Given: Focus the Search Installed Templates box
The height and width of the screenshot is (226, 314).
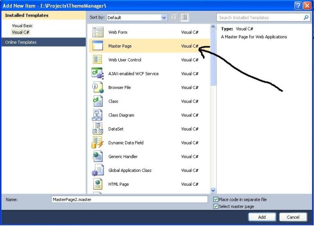Looking at the screenshot, I should [x=263, y=18].
